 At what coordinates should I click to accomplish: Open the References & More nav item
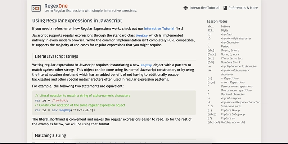click(x=240, y=8)
